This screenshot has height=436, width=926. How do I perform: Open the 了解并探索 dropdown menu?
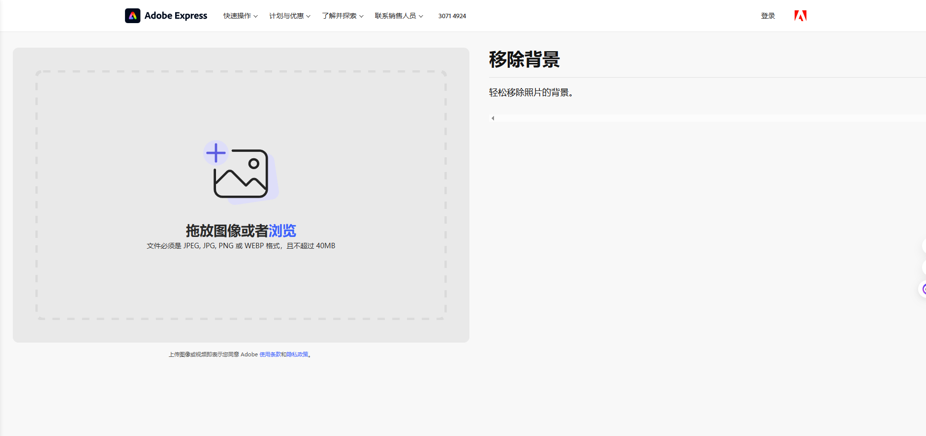pos(343,16)
